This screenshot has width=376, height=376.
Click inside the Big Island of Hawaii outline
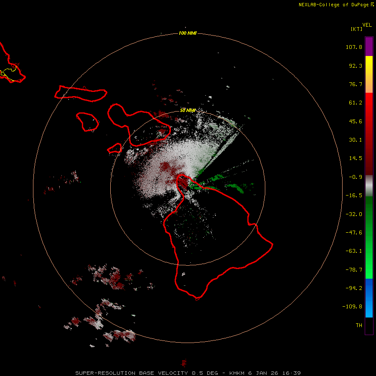point(216,240)
